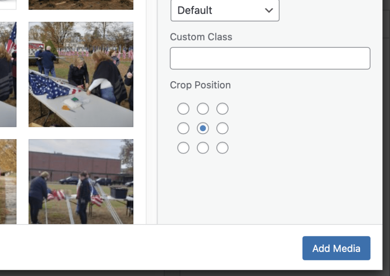Select the top-center crop position

(x=203, y=109)
